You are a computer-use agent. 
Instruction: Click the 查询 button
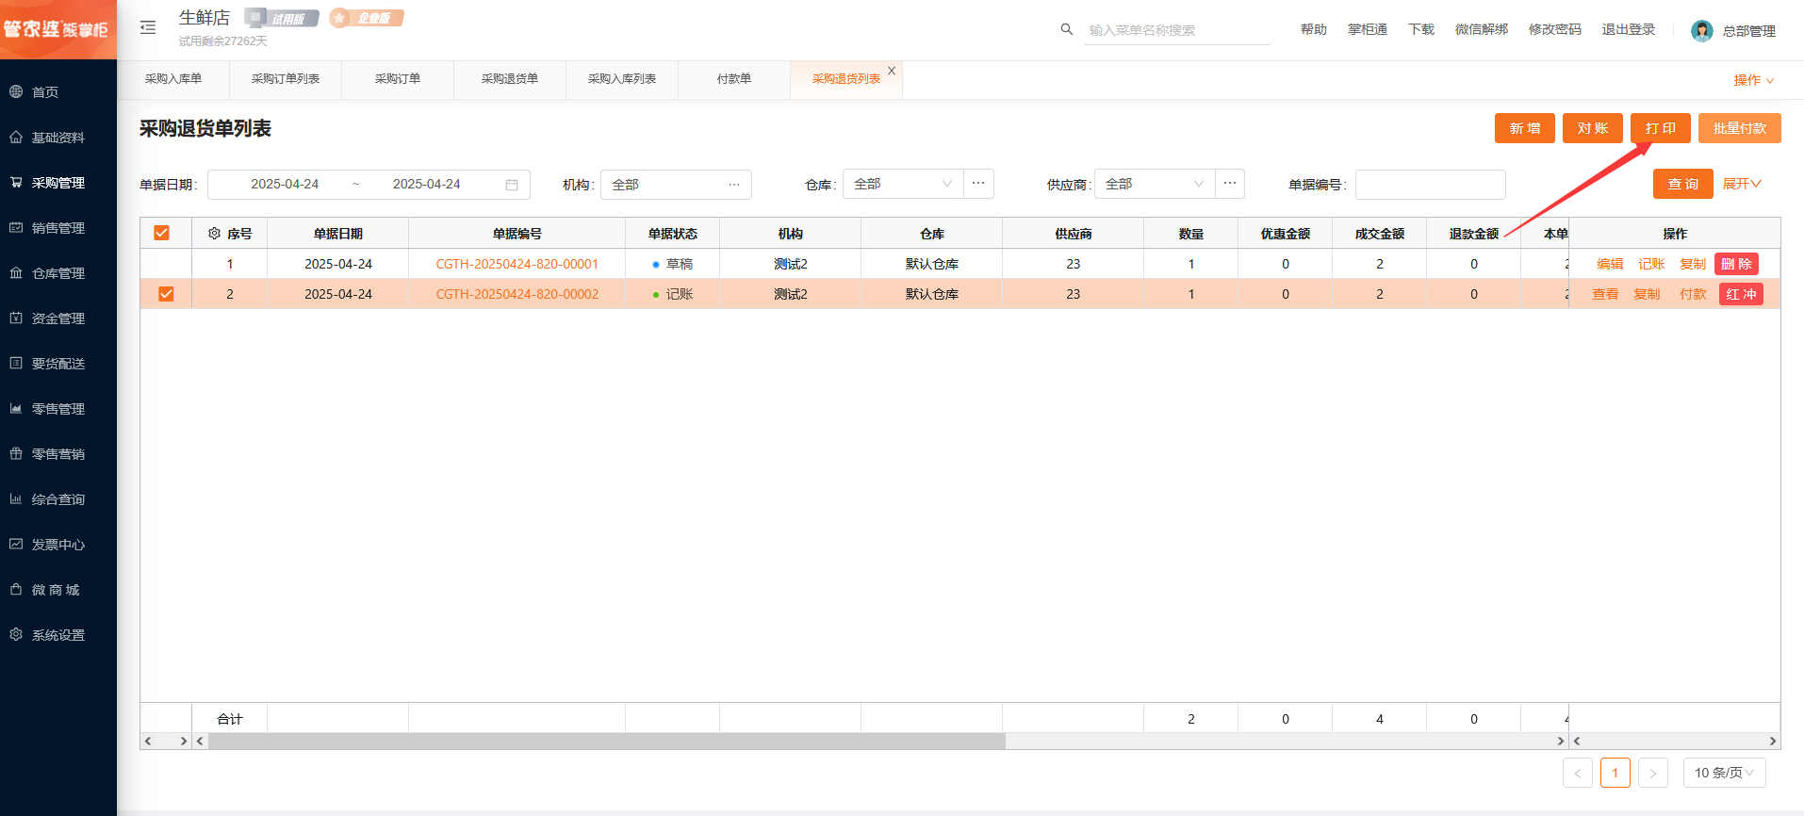coord(1683,184)
